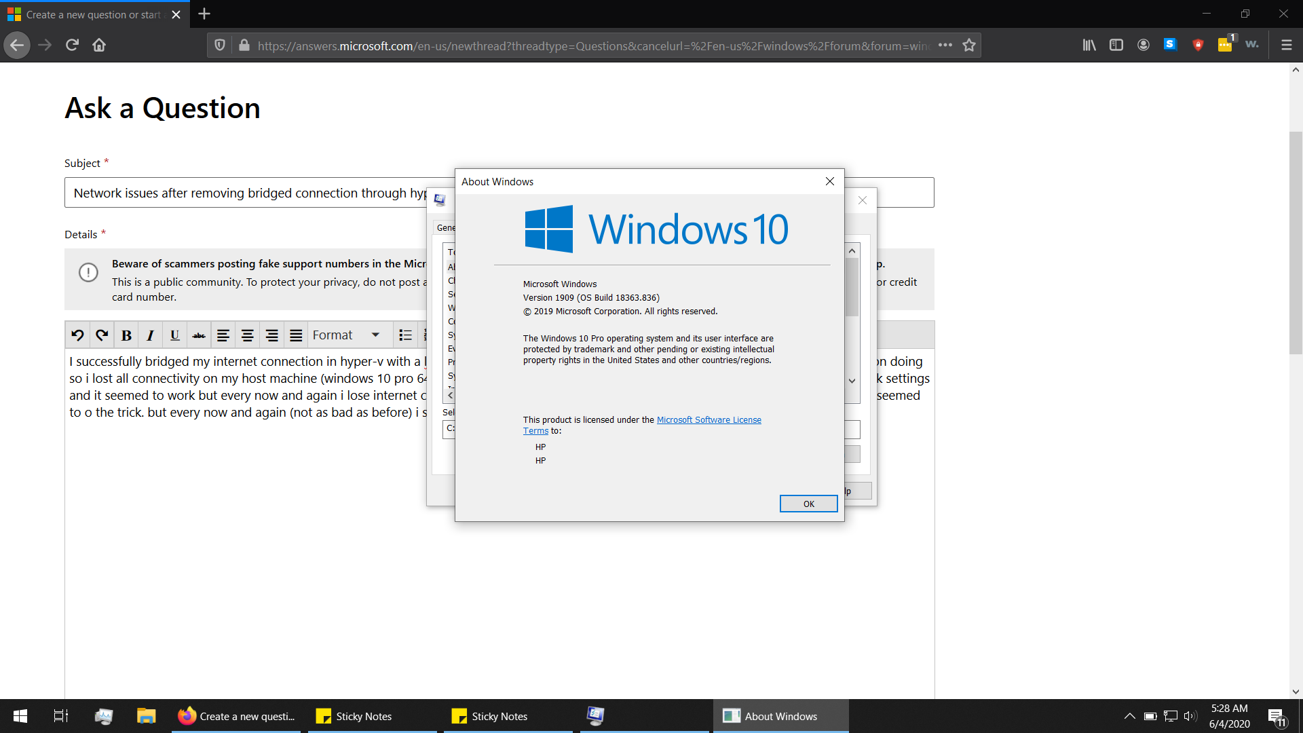Select About Windows taskbar button
Image resolution: width=1303 pixels, height=733 pixels.
(x=780, y=716)
